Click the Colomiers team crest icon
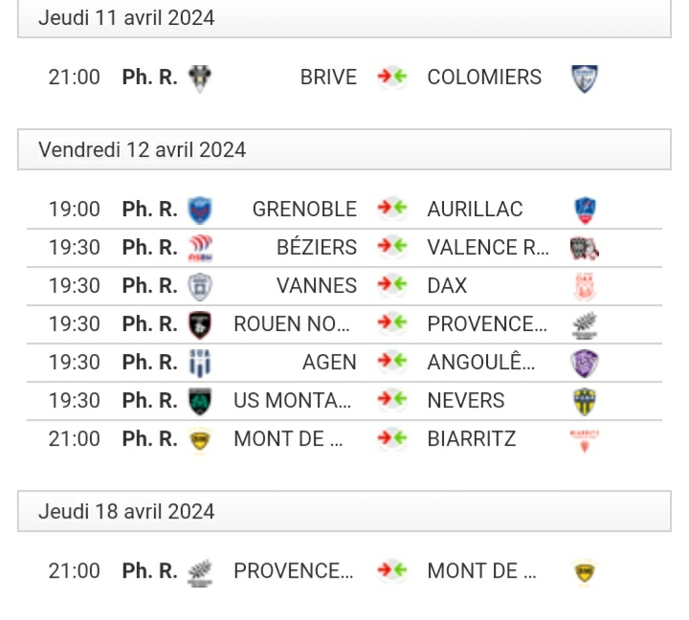The width and height of the screenshot is (689, 620). [x=585, y=78]
